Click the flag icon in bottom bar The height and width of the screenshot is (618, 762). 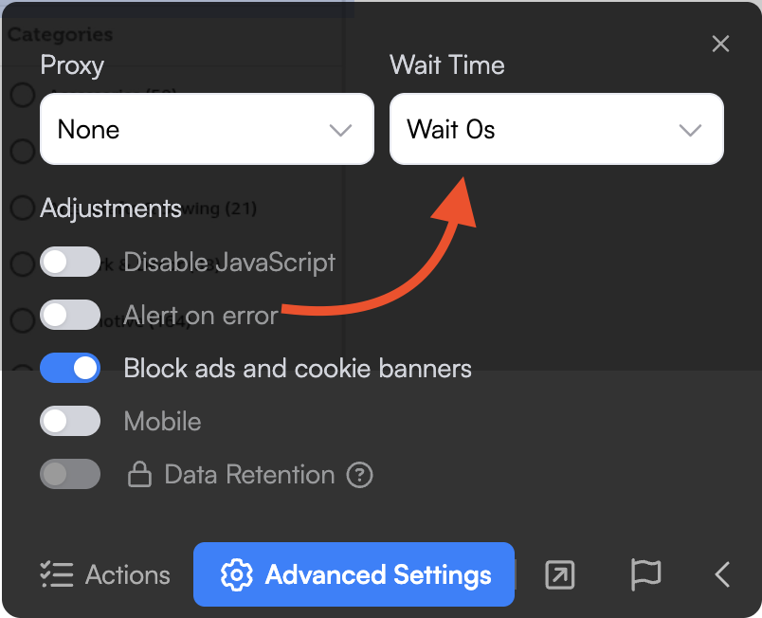(645, 574)
